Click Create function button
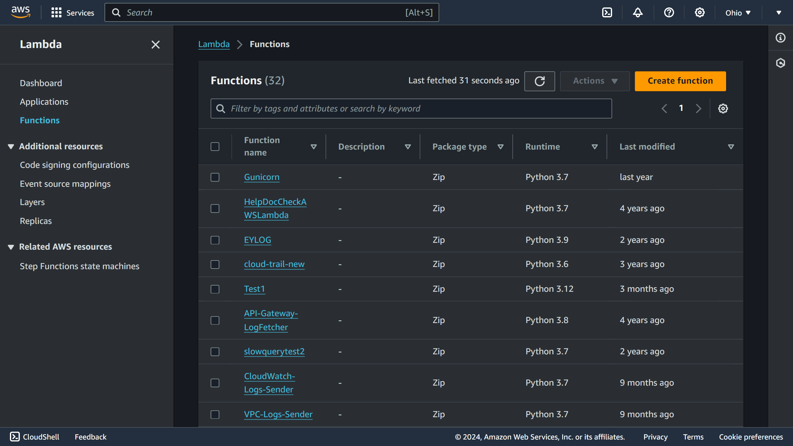Viewport: 793px width, 446px height. (x=680, y=81)
